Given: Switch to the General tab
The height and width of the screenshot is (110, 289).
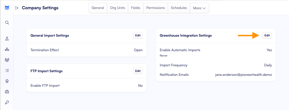Looking at the screenshot, I should pyautogui.click(x=98, y=8).
